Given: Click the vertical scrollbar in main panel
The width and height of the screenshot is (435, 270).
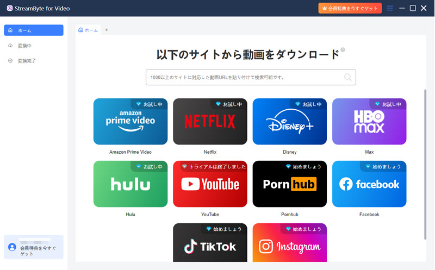Looking at the screenshot, I should [x=425, y=164].
